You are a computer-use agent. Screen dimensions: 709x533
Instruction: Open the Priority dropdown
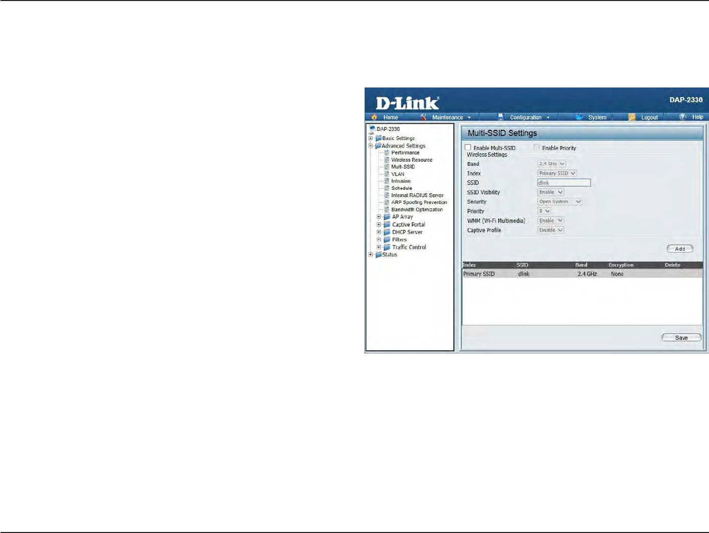pyautogui.click(x=544, y=211)
